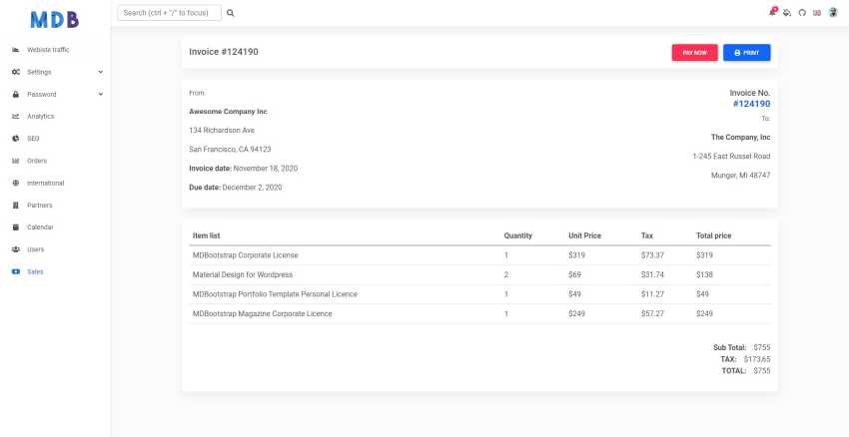
Task: Click the Users group icon
Action: tap(16, 249)
